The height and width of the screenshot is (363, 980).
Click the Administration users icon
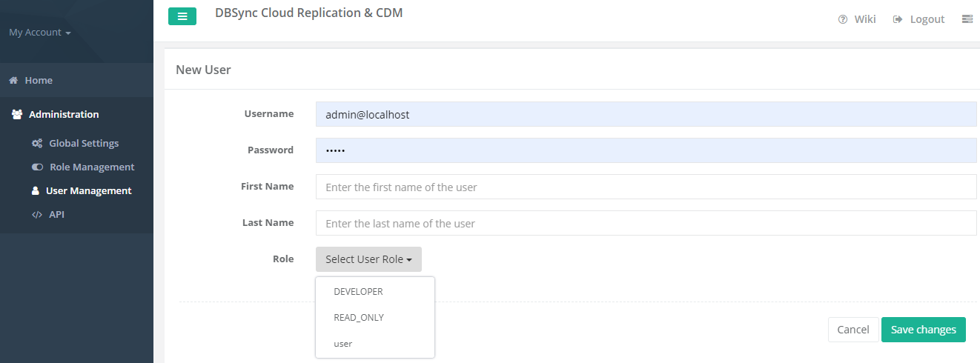[x=17, y=114]
